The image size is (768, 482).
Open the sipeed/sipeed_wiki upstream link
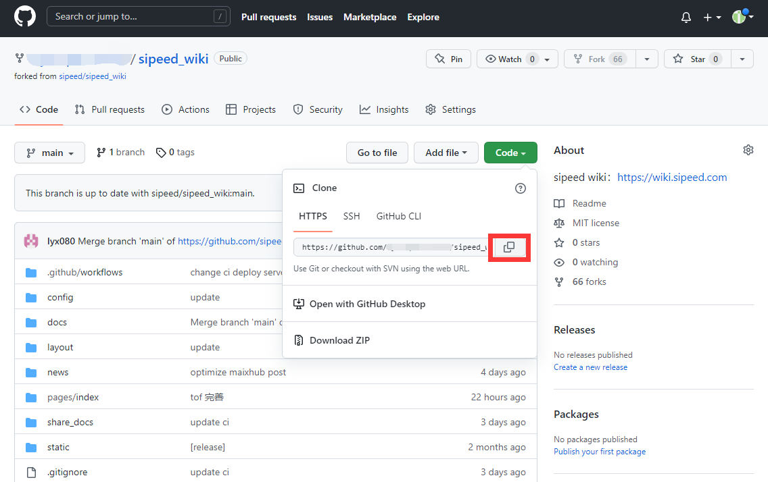(x=93, y=76)
